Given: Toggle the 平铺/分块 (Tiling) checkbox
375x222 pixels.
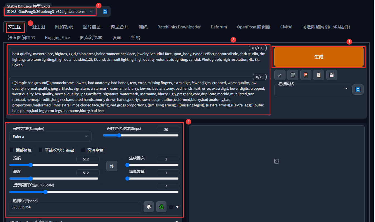Looking at the screenshot, I should pos(40,150).
